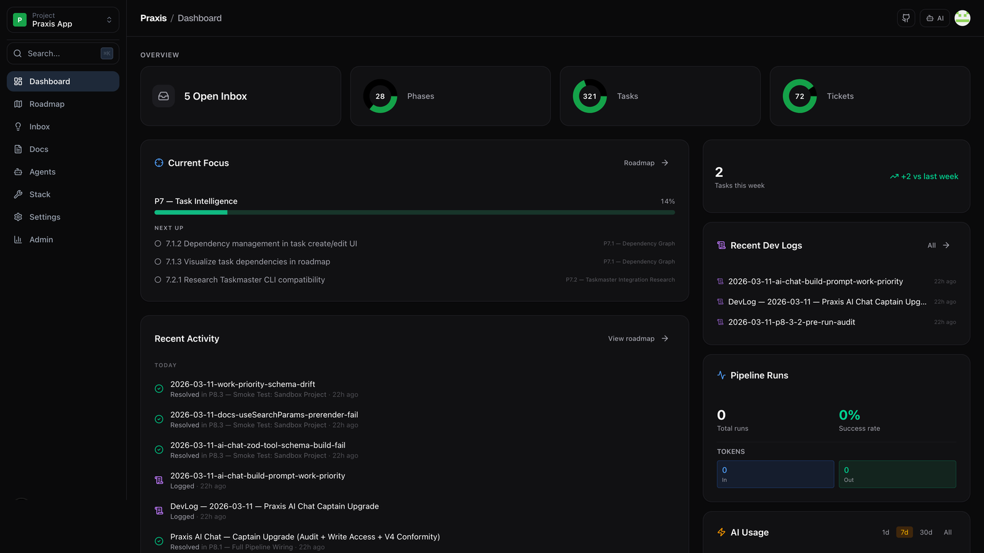Click the P7 Task Intelligence progress bar
This screenshot has height=553, width=984.
coord(415,212)
